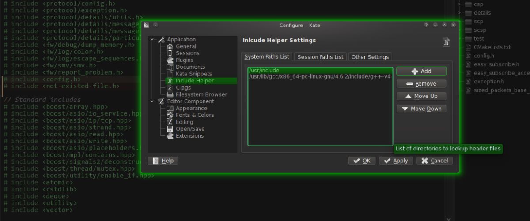This screenshot has width=530, height=221.
Task: Switch to the System Paths List tab
Action: pos(267,56)
